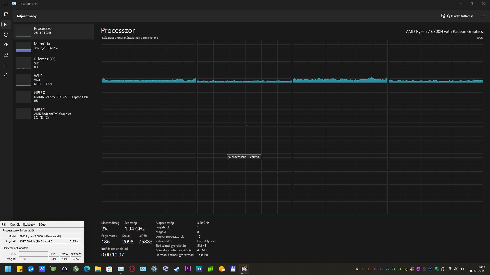Open the Opera browser taskbar icon

click(132, 269)
